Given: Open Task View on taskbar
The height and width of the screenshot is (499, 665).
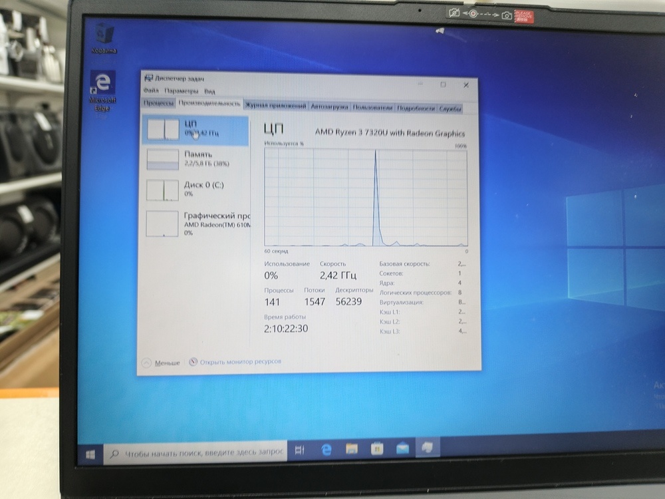Looking at the screenshot, I should [300, 450].
